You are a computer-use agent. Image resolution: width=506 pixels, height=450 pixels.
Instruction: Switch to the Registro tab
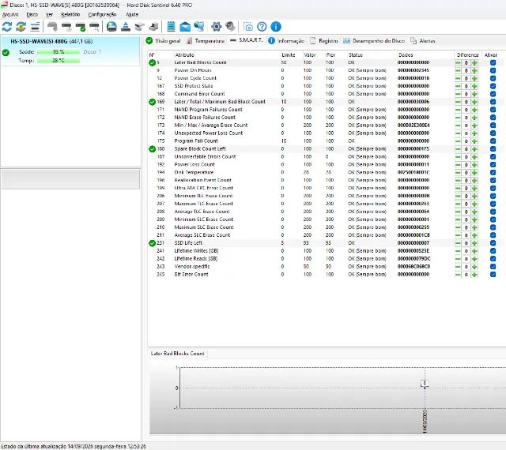[323, 41]
